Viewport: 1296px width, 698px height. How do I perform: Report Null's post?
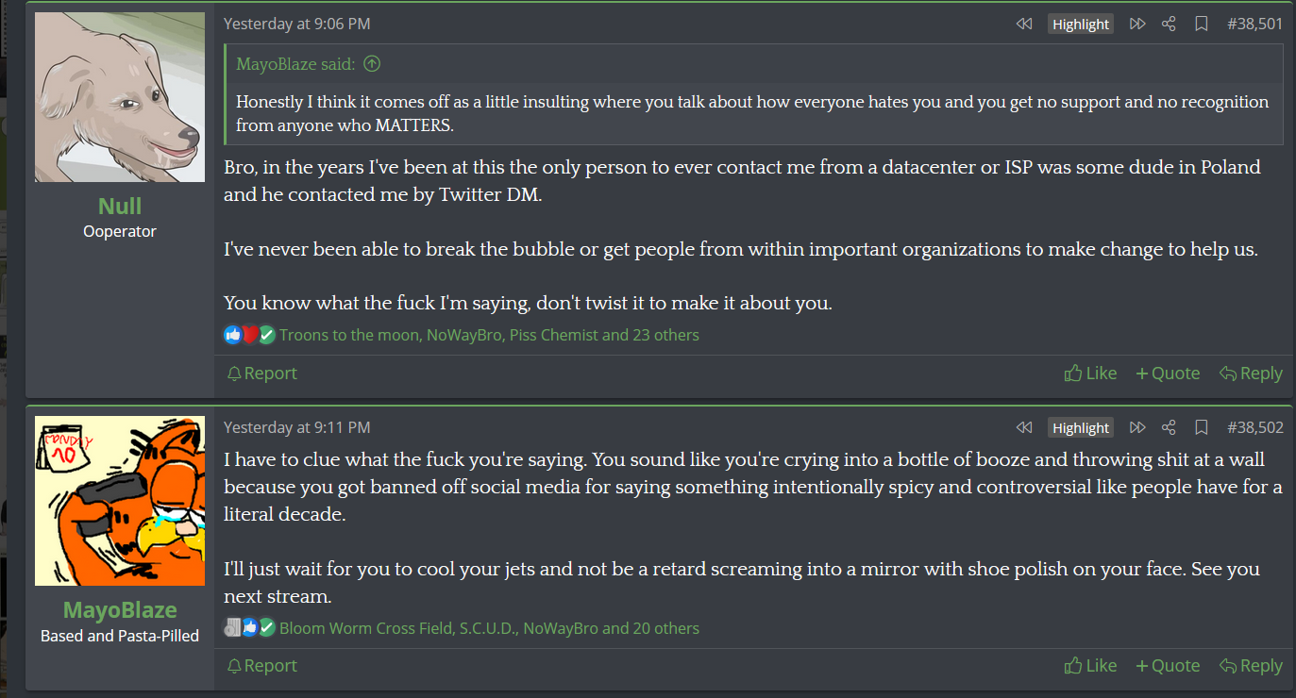[262, 374]
